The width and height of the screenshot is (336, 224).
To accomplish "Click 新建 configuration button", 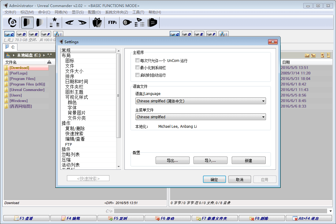I will point(249,161).
